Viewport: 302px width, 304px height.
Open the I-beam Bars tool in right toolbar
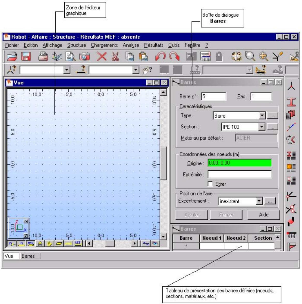point(291,102)
